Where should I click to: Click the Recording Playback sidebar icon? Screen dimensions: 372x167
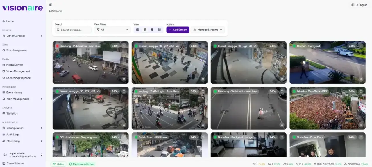(4, 78)
